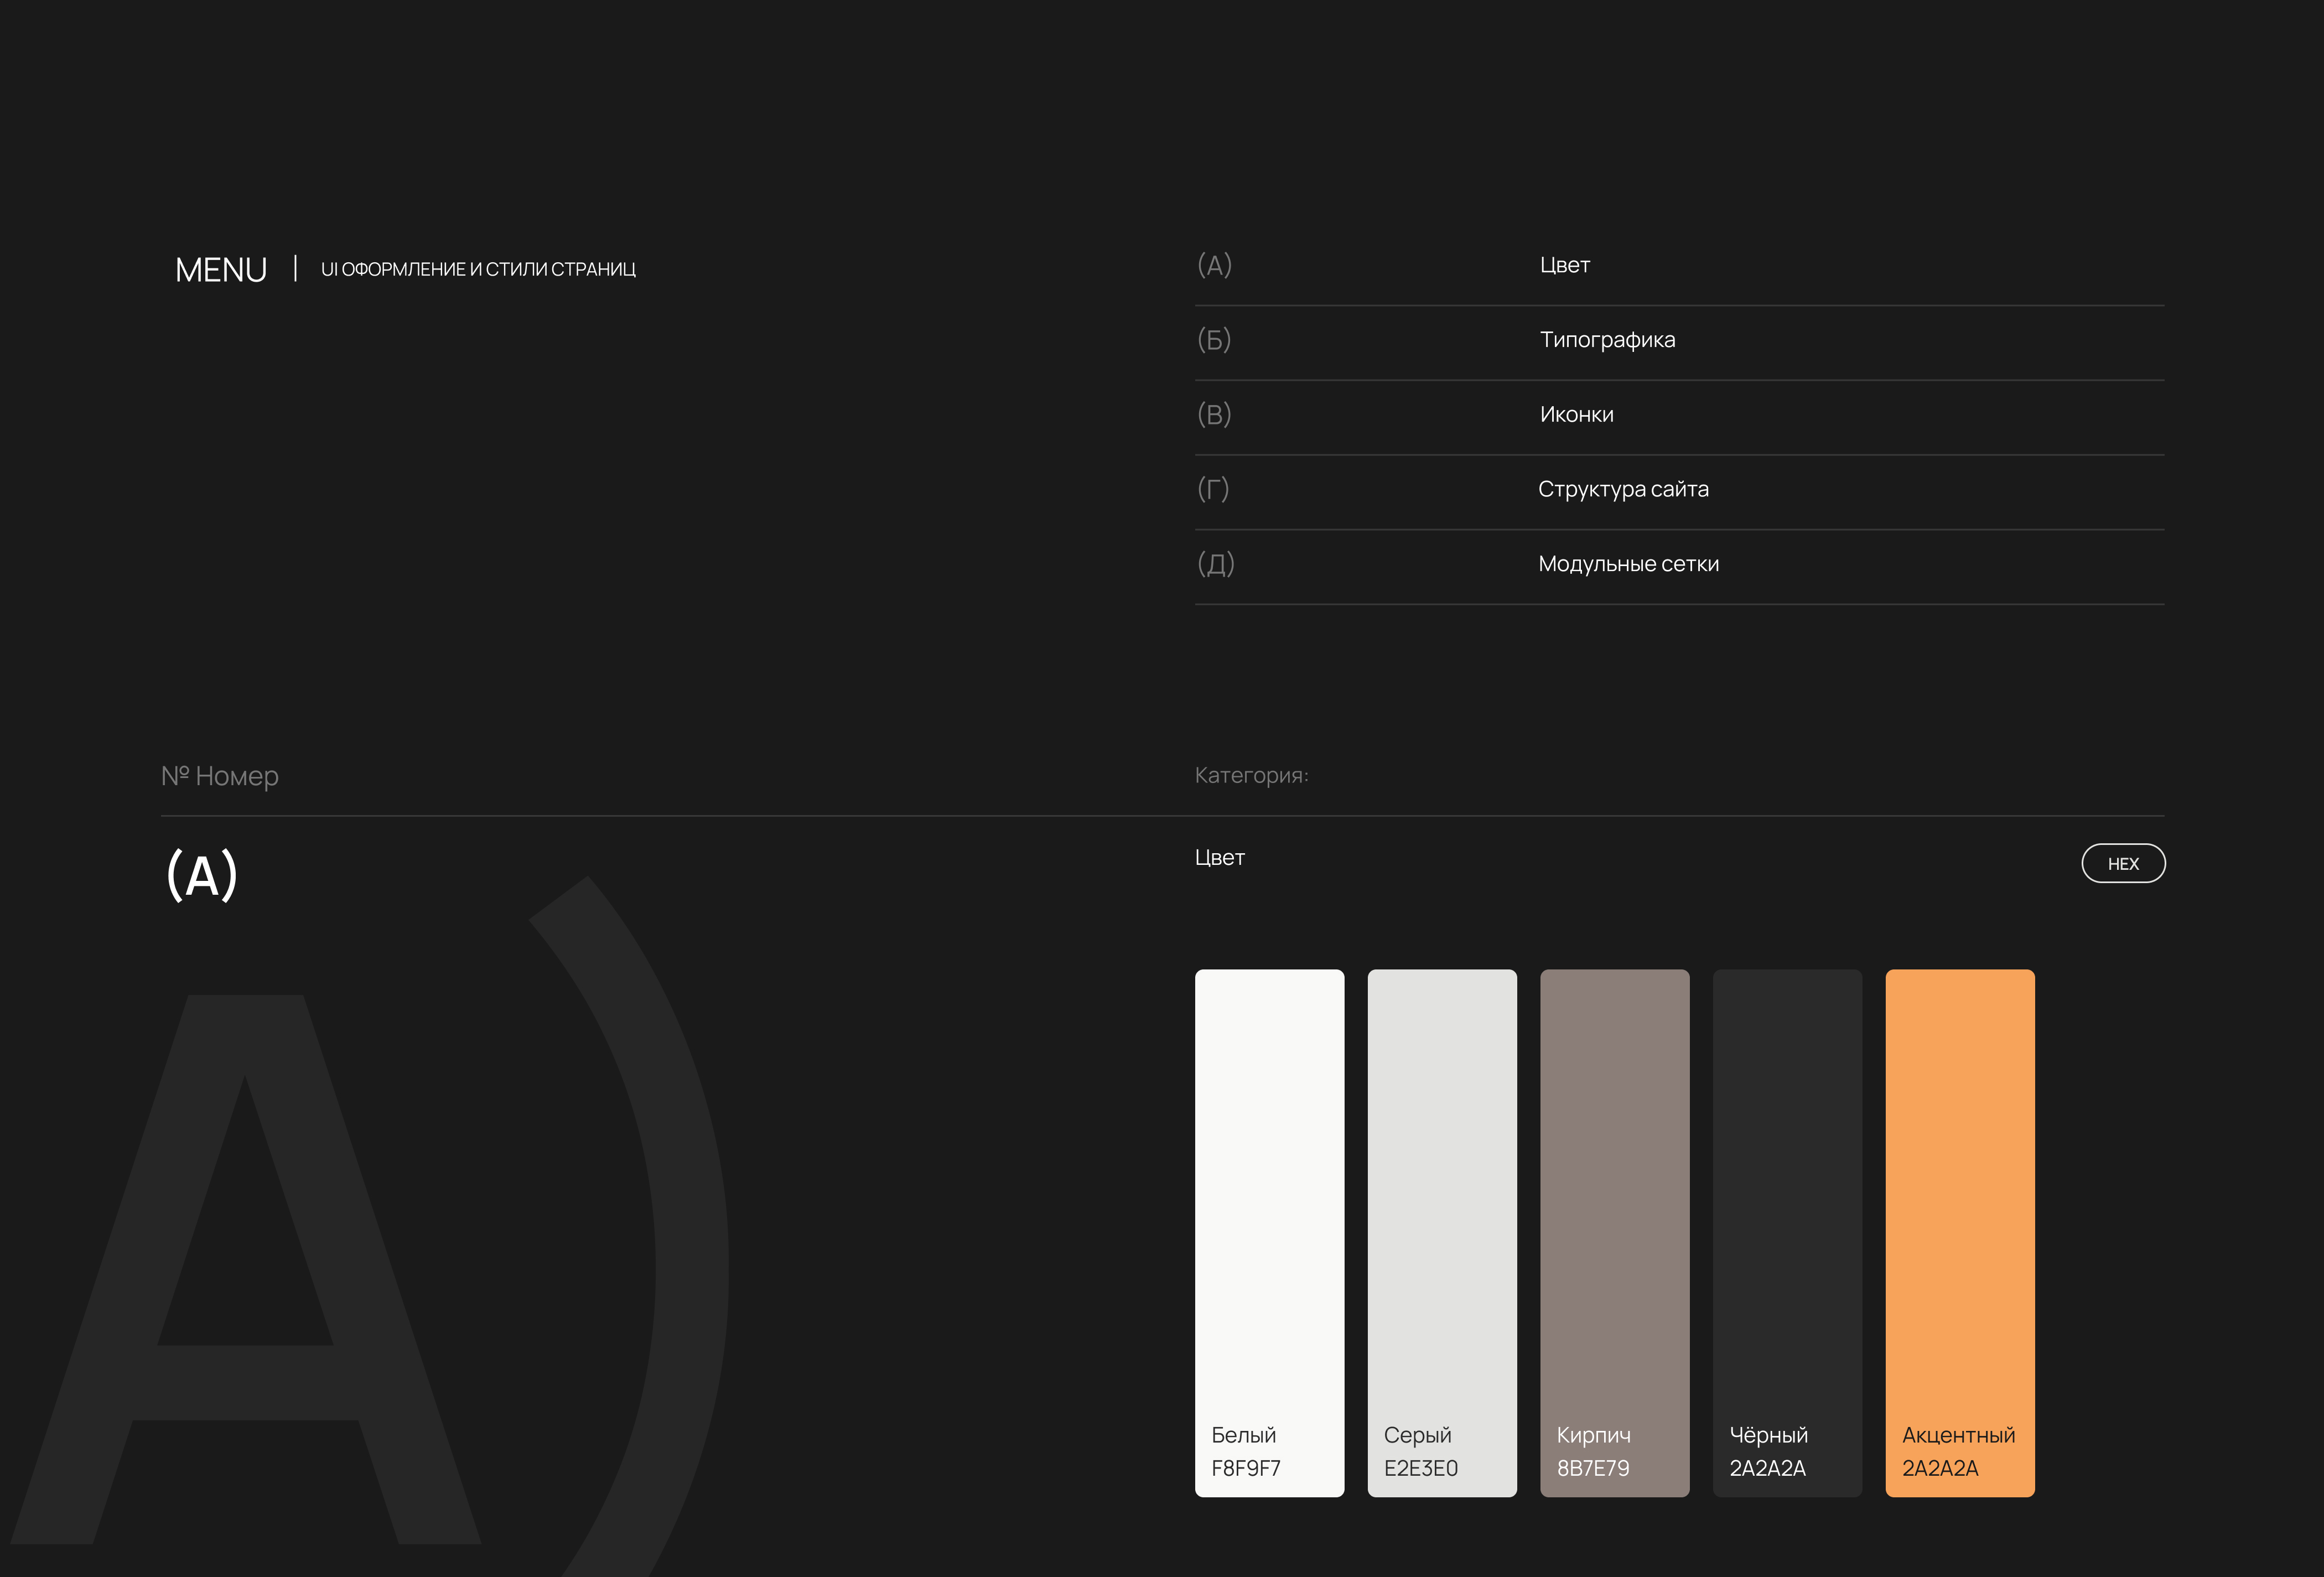
Task: Select the Чёрный 2A2A2A swatch
Action: [x=1786, y=1232]
